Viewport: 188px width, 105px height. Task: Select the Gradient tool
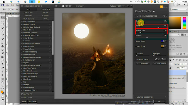point(3,57)
